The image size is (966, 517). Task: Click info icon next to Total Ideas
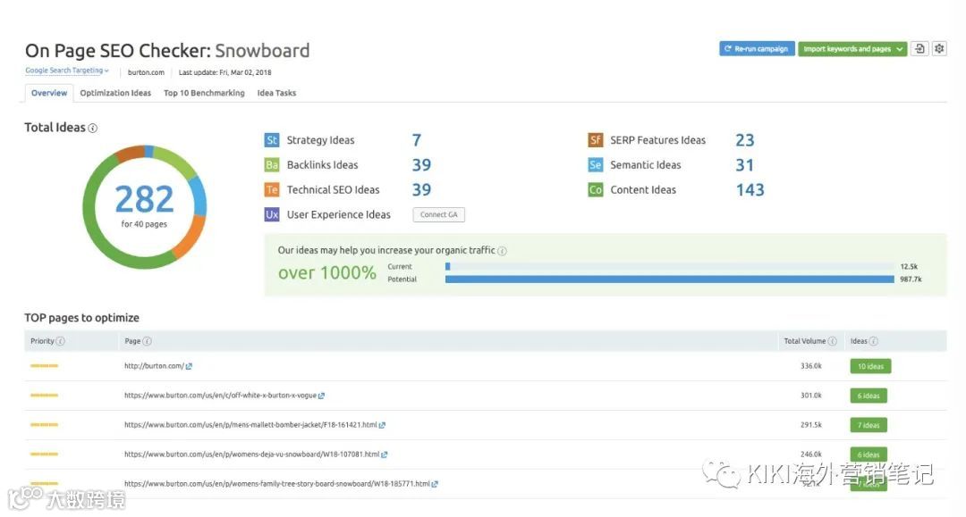coord(92,128)
